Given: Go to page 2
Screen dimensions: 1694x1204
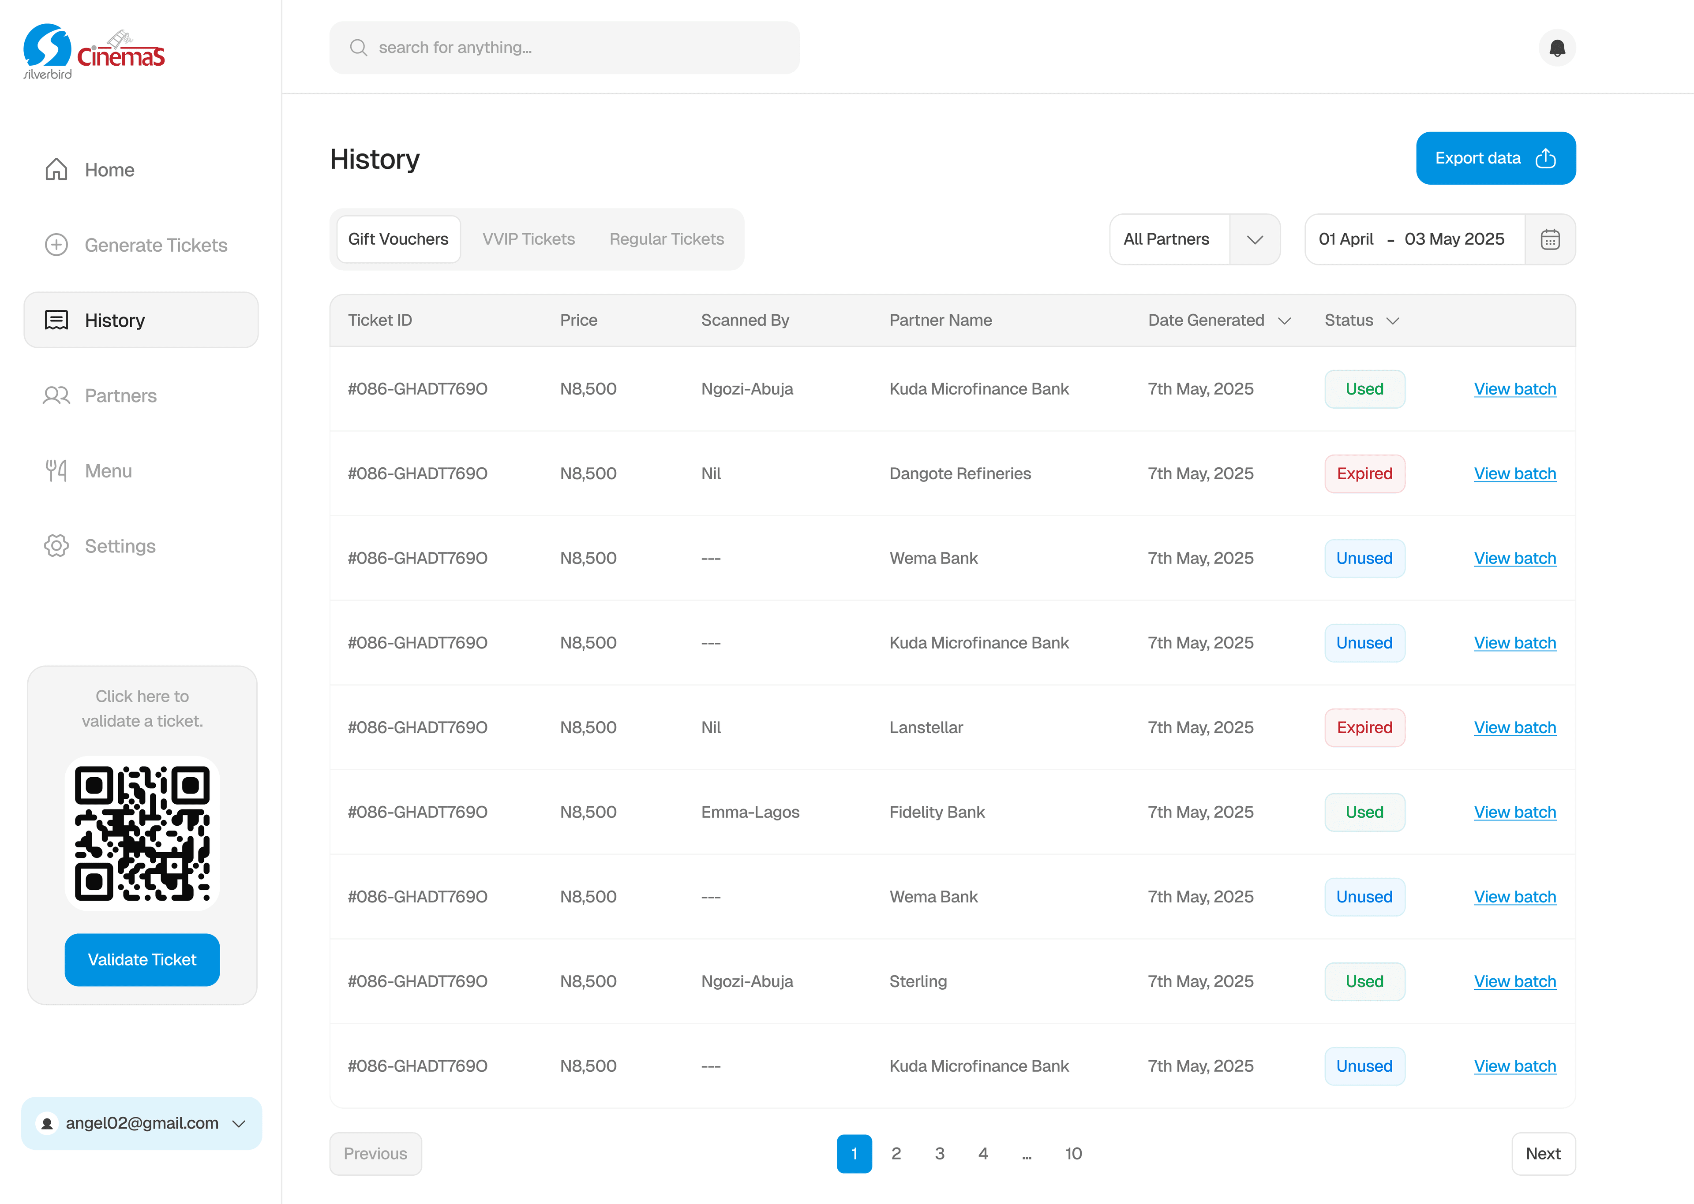Looking at the screenshot, I should [896, 1154].
